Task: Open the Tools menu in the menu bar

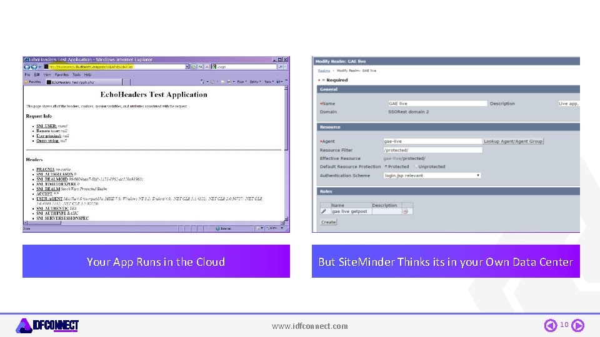Action: (76, 75)
